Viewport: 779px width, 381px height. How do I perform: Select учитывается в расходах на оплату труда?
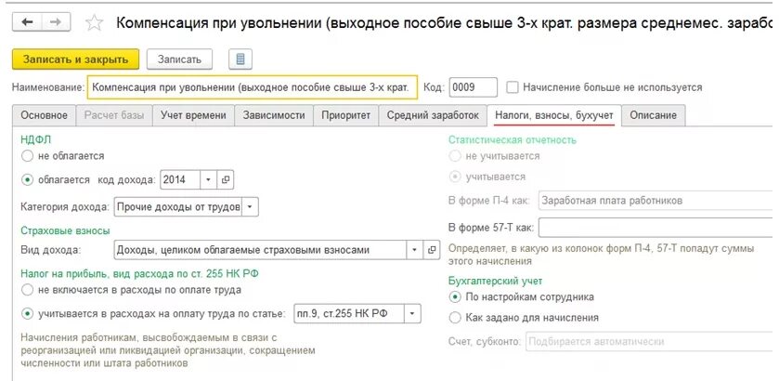click(27, 314)
